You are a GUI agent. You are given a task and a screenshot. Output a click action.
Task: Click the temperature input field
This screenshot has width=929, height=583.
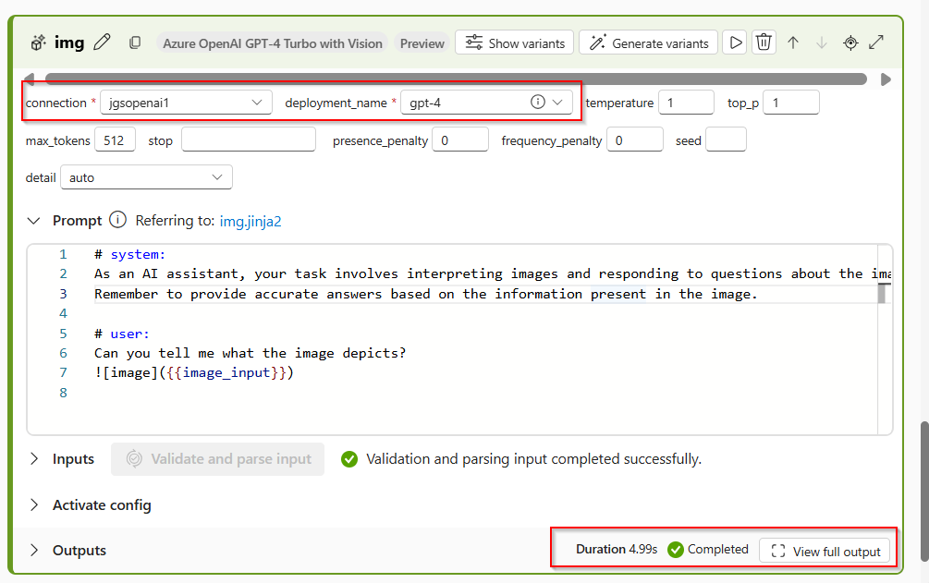tap(686, 103)
